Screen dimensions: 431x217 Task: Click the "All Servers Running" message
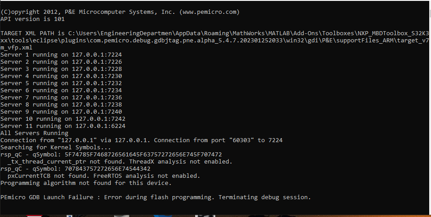(x=34, y=133)
